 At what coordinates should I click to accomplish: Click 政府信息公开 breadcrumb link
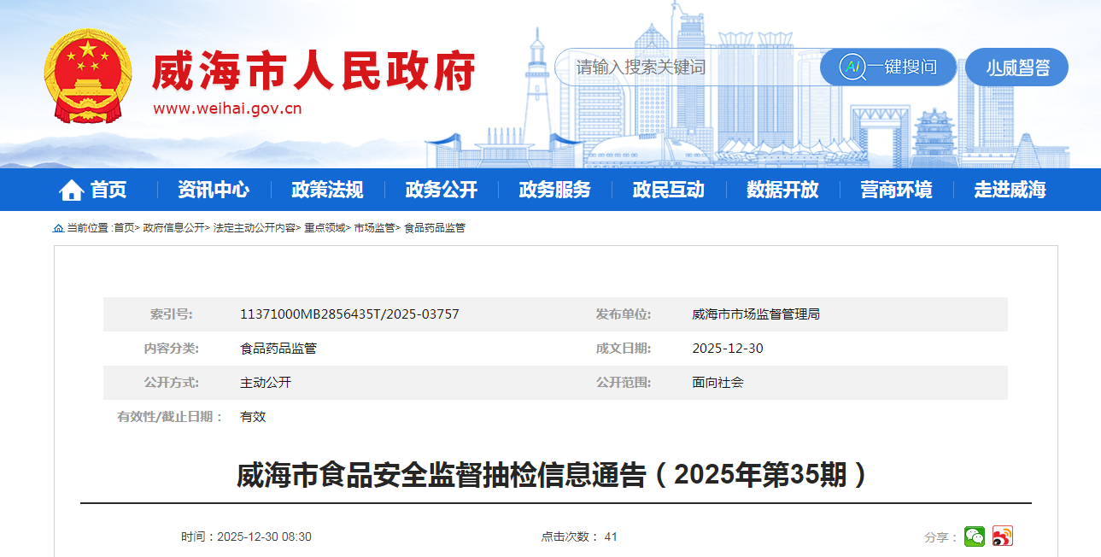tap(173, 228)
